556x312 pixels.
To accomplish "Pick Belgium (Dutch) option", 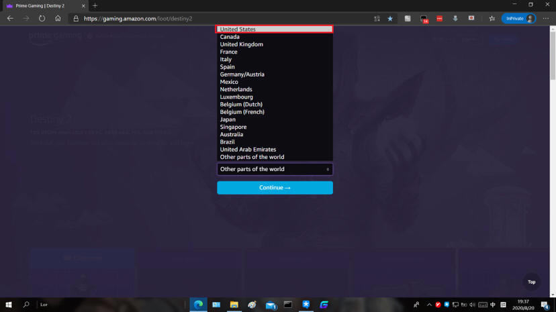I will (x=275, y=104).
